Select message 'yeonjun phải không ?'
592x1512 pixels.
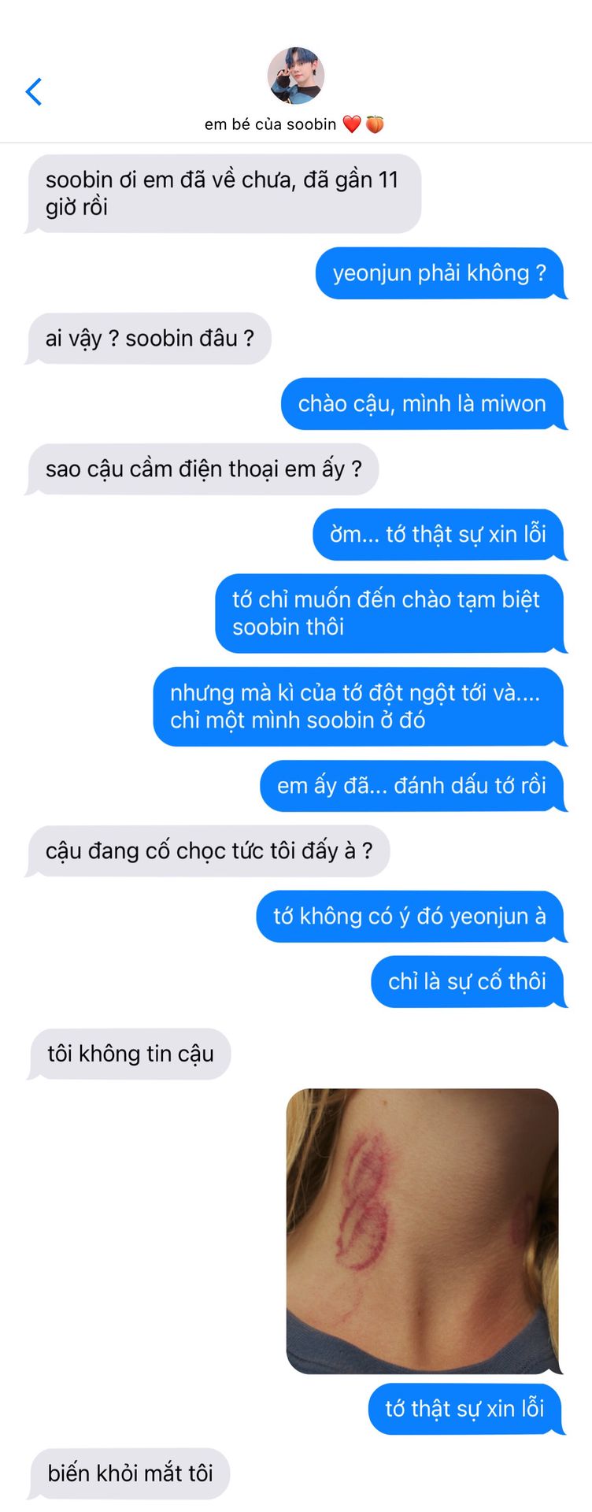440,273
